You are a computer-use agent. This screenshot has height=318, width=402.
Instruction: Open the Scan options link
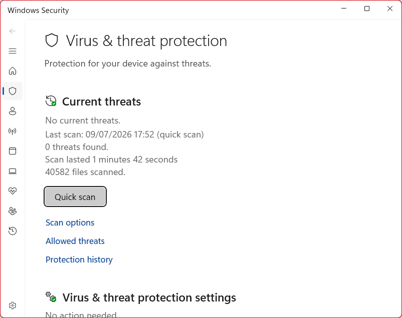click(x=70, y=222)
